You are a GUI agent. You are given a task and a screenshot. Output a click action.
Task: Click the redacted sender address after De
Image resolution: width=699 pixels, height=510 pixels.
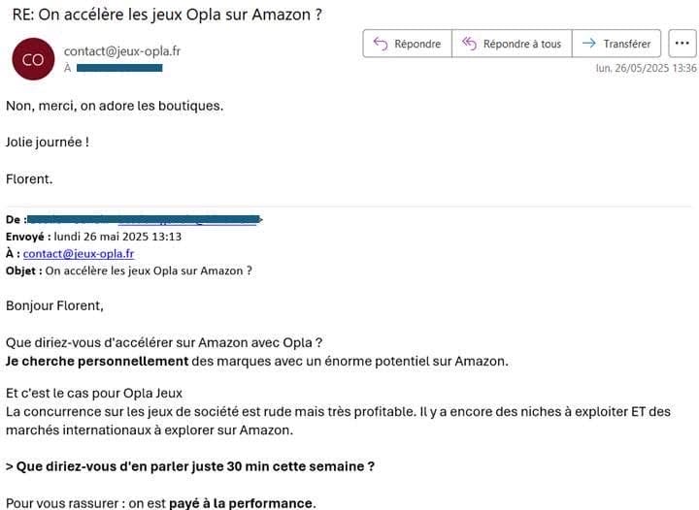pos(144,219)
